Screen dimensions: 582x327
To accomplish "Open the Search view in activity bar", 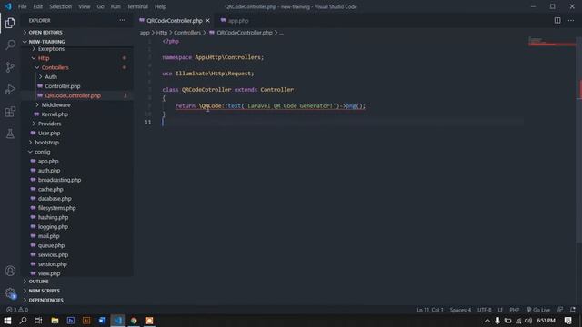I will (x=10, y=45).
